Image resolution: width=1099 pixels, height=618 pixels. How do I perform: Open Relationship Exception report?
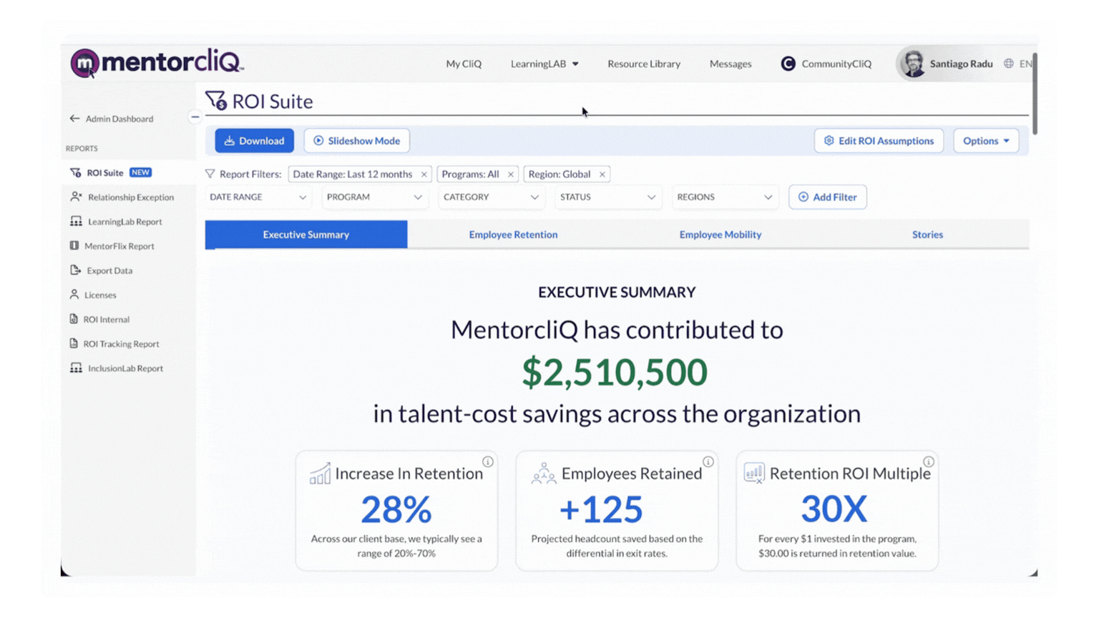(131, 197)
